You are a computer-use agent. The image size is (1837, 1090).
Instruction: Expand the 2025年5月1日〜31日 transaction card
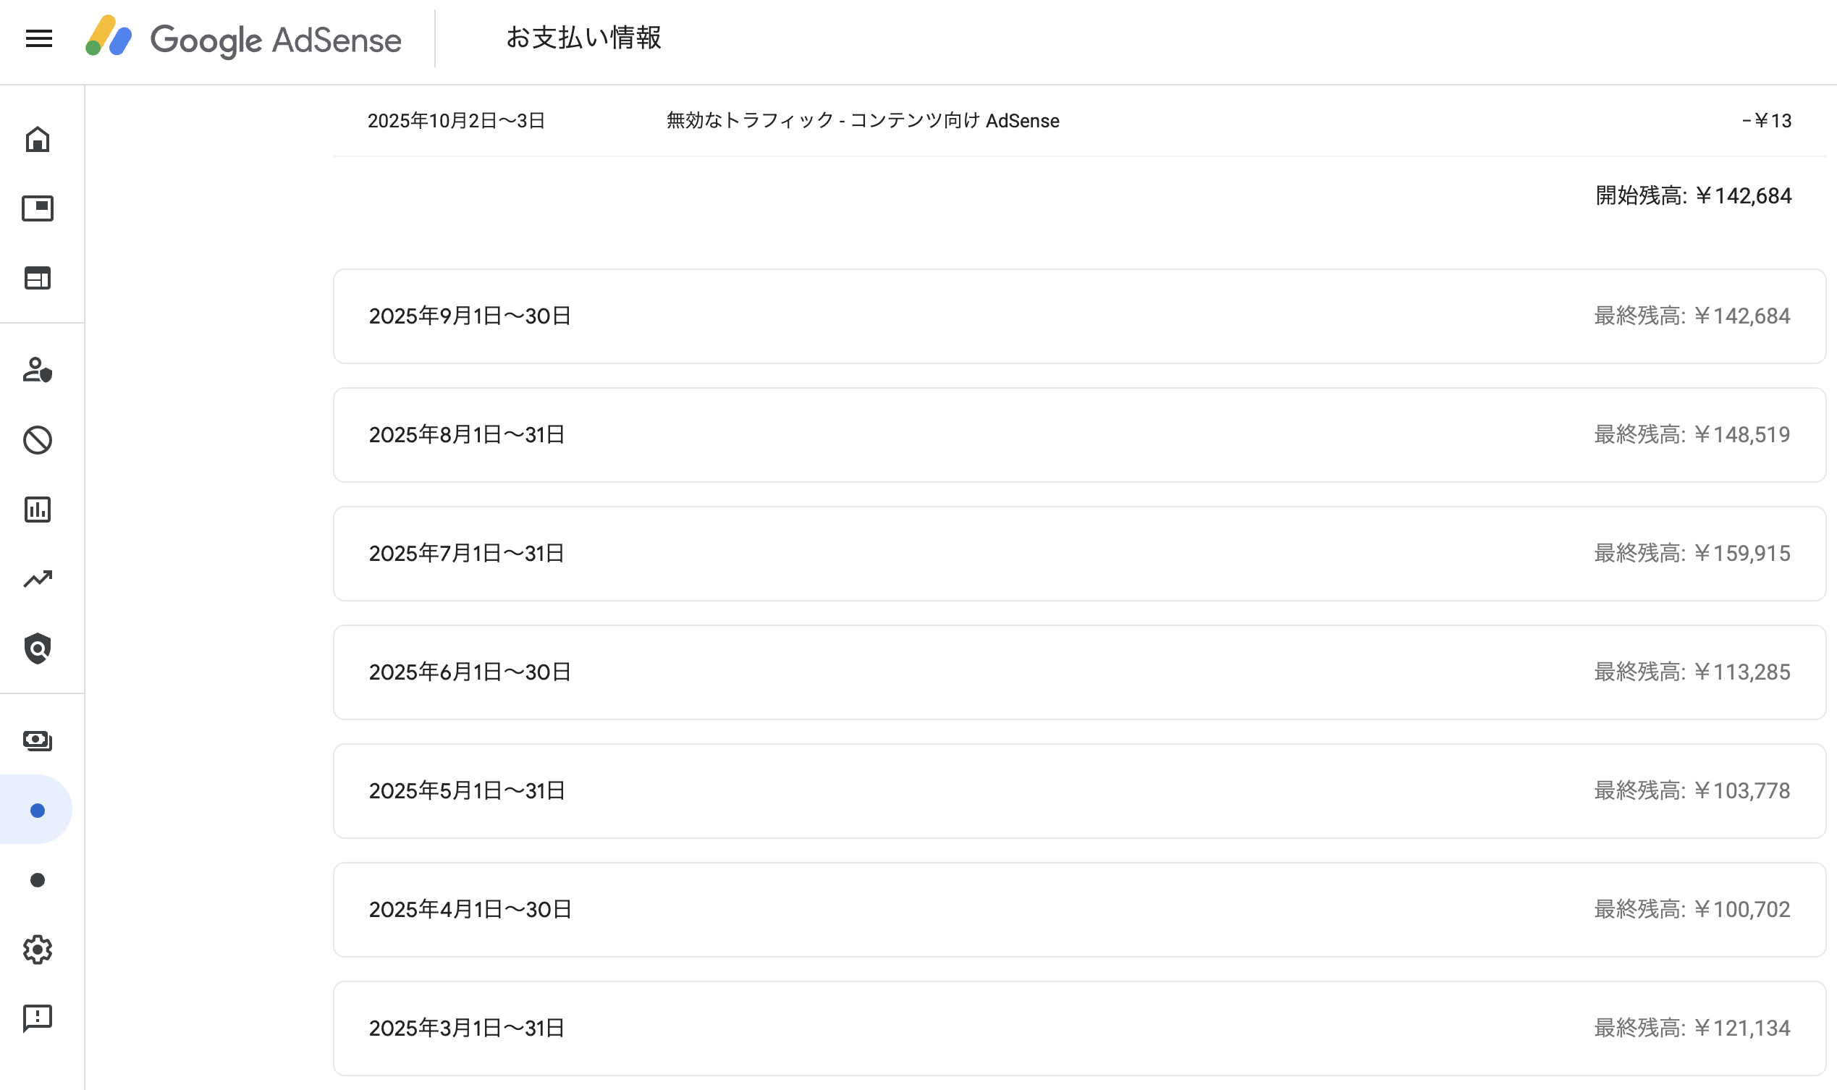1078,790
